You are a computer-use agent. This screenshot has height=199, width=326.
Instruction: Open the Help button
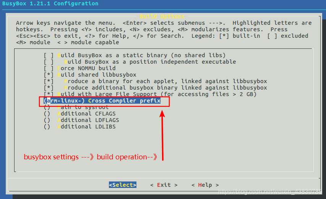click(x=205, y=185)
